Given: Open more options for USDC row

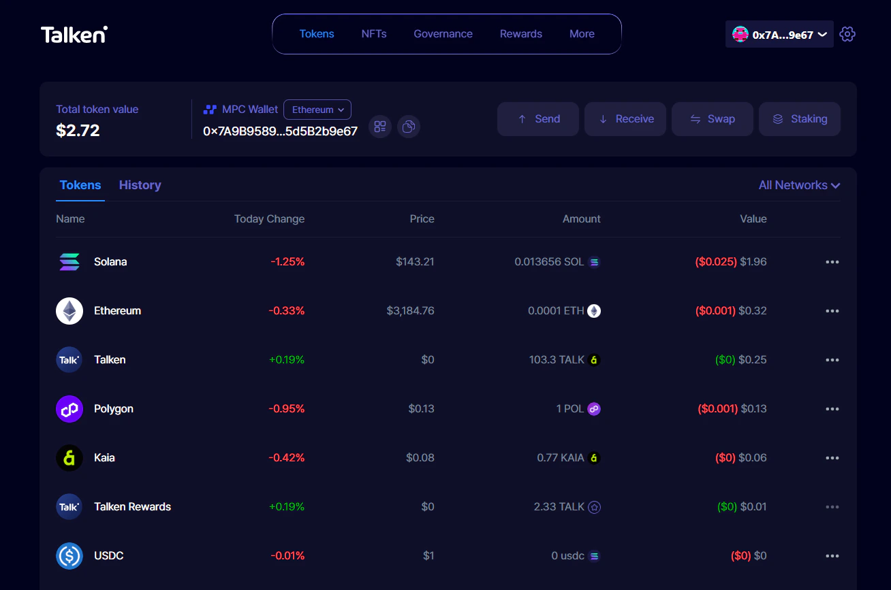Looking at the screenshot, I should 832,556.
